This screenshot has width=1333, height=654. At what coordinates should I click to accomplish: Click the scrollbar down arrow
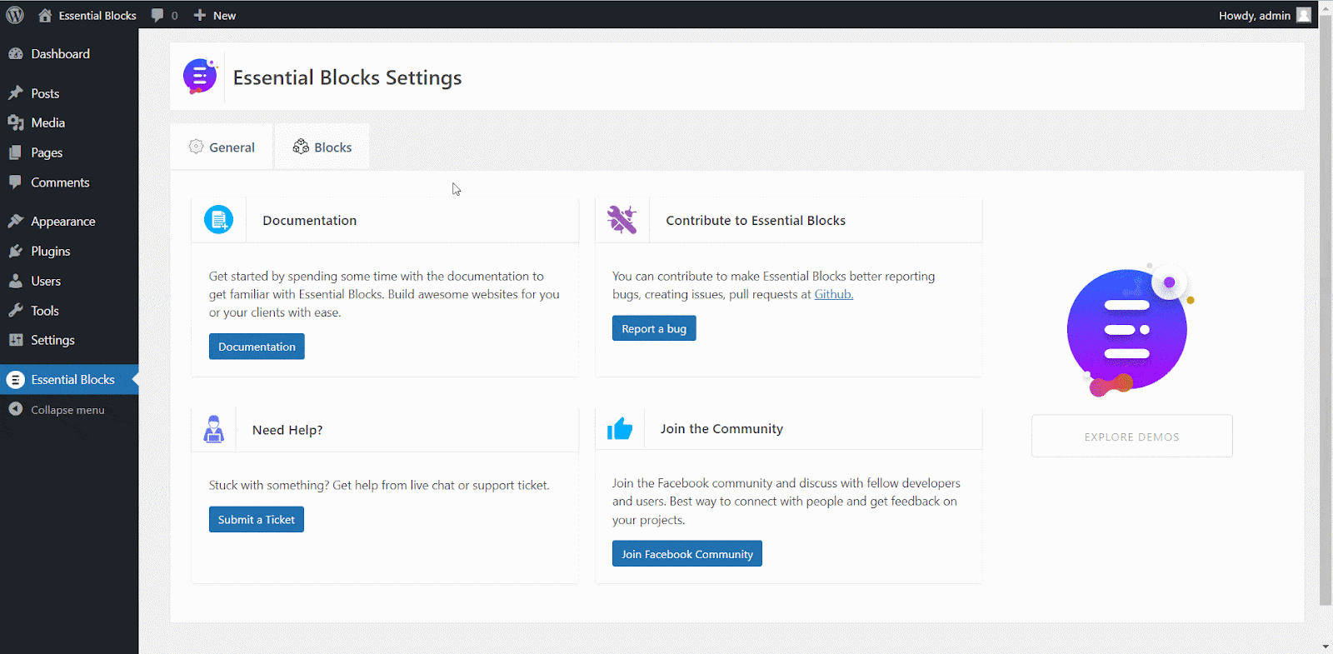[x=1326, y=647]
